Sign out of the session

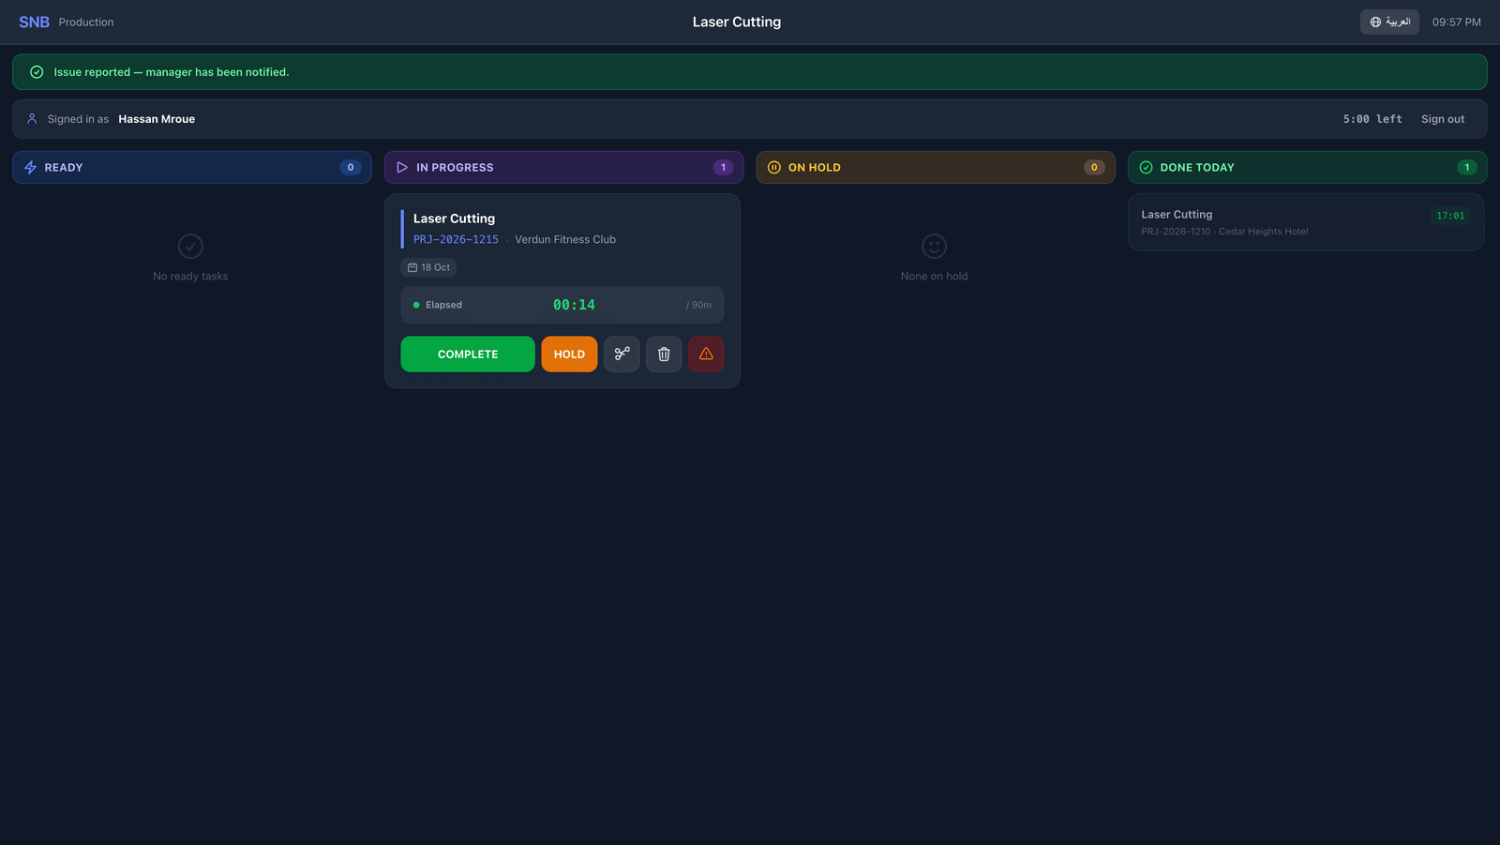[1442, 119]
